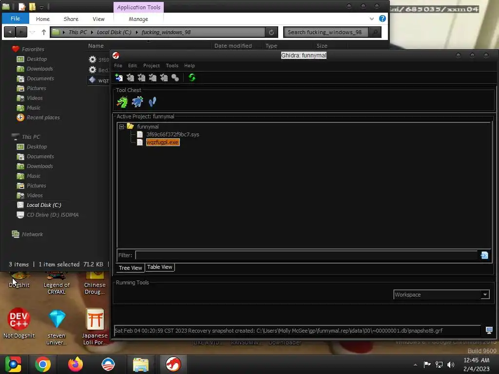Open Desktop under Favorites

(37, 59)
